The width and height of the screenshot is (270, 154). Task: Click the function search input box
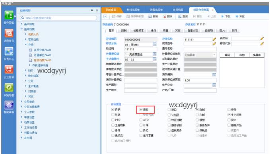point(58,18)
